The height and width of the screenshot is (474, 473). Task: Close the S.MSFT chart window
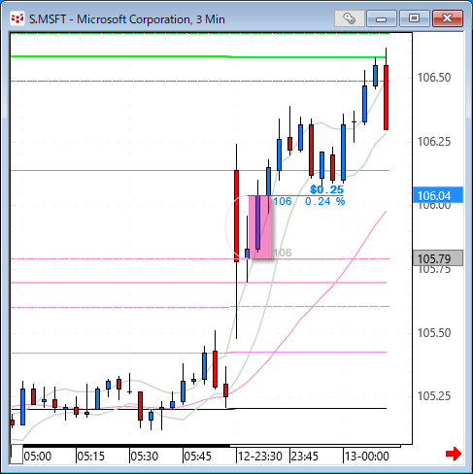448,18
